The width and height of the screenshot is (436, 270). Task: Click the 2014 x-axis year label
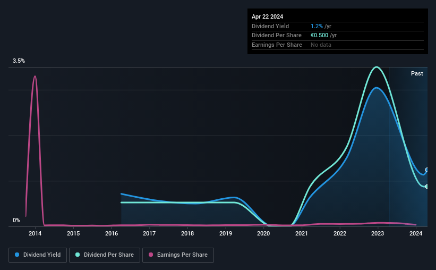(35, 233)
